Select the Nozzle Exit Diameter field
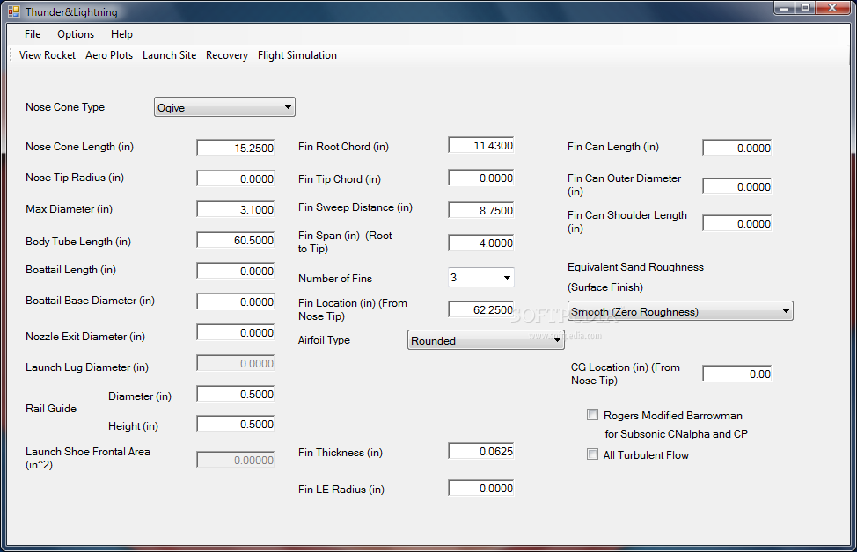857x552 pixels. 236,332
